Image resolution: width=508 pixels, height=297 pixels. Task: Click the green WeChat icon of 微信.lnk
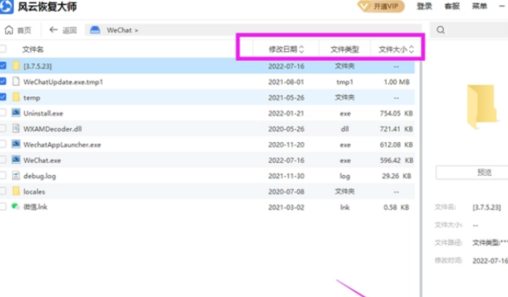pyautogui.click(x=15, y=206)
